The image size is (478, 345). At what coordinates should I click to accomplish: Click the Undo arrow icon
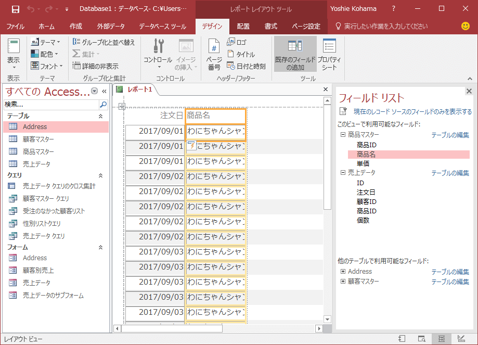pyautogui.click(x=31, y=9)
